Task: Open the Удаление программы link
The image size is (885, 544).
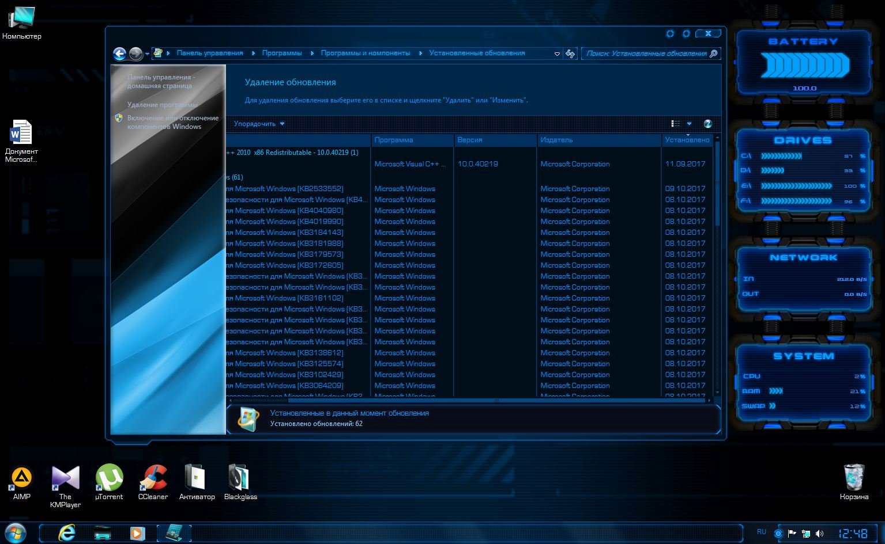Action: coord(163,105)
